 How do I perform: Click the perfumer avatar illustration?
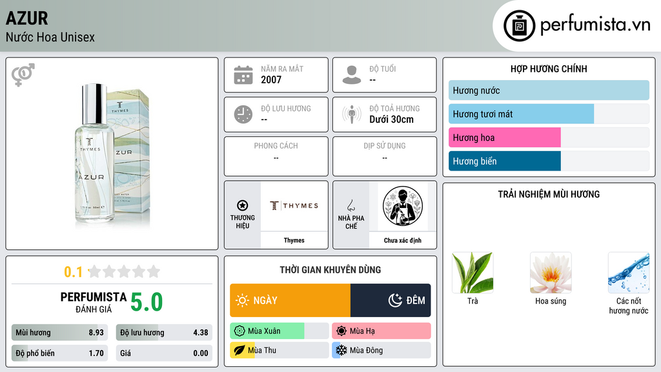point(403,206)
